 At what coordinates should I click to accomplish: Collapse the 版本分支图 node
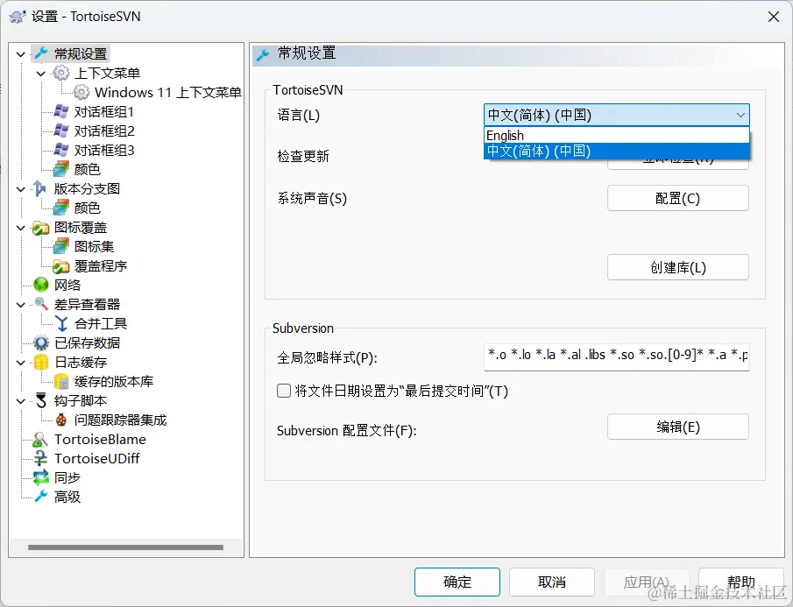(x=21, y=189)
